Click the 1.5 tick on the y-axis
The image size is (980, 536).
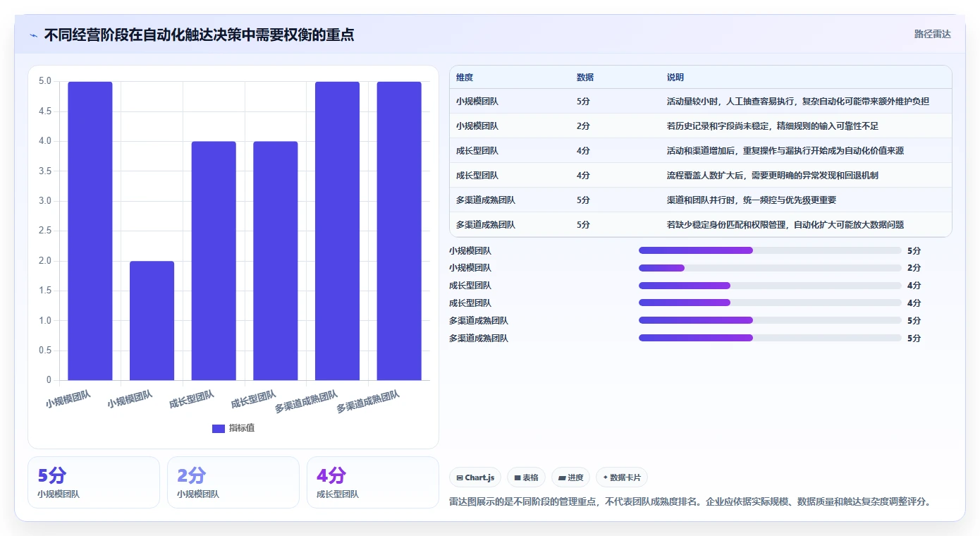click(x=45, y=291)
